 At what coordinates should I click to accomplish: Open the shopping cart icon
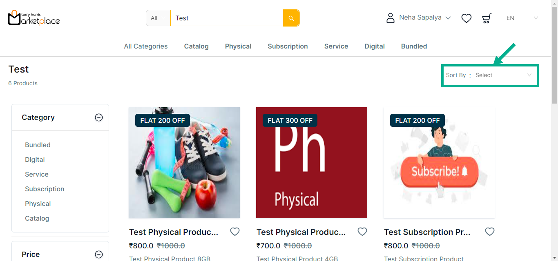486,18
